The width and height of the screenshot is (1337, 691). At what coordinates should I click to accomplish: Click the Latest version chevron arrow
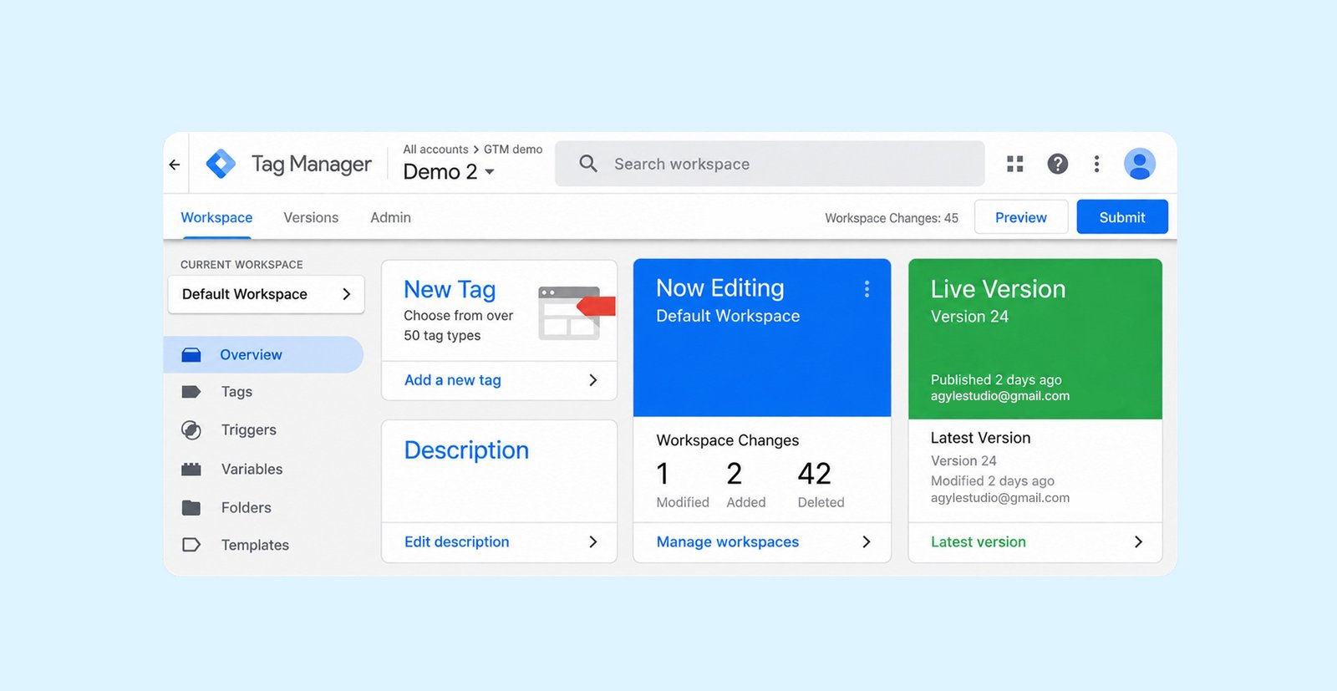(1138, 541)
